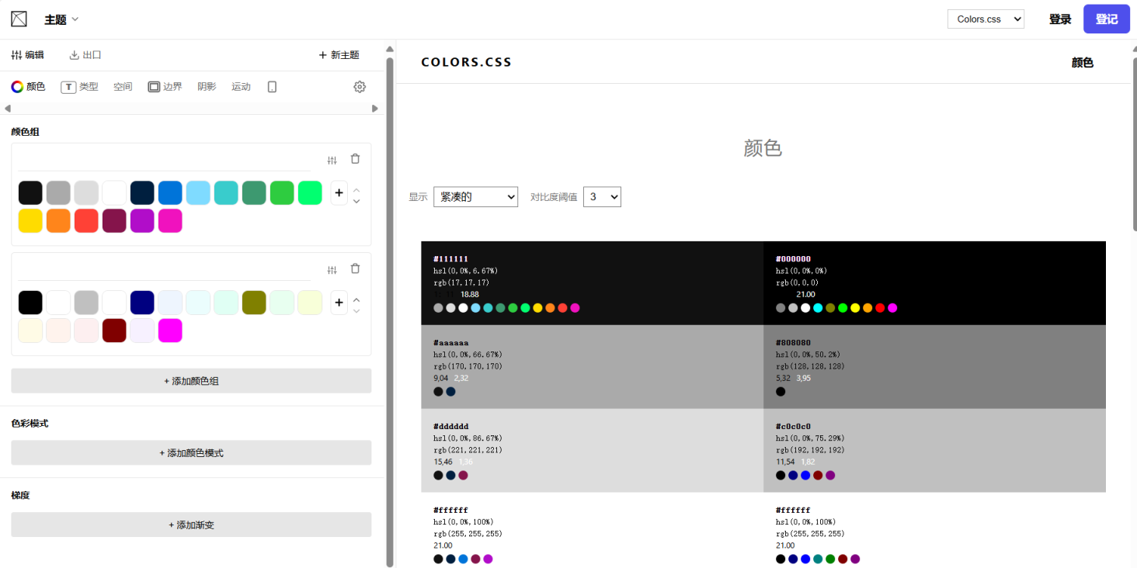Click the up chevron on the first color group
This screenshot has height=568, width=1137.
point(356,189)
